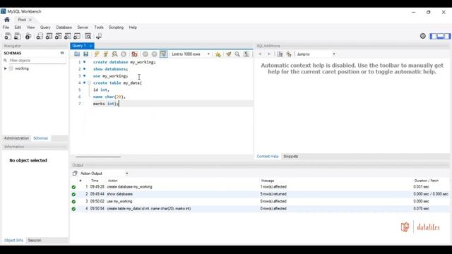Open the Limit to 1000 rows dropdown
Viewport: 452px width, 254px height.
pyautogui.click(x=191, y=54)
